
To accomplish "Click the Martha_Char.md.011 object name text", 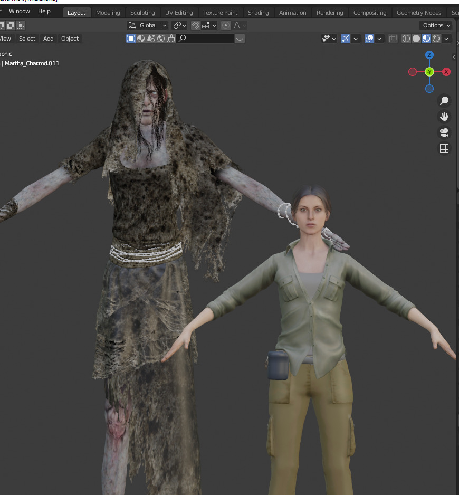I will (x=32, y=63).
